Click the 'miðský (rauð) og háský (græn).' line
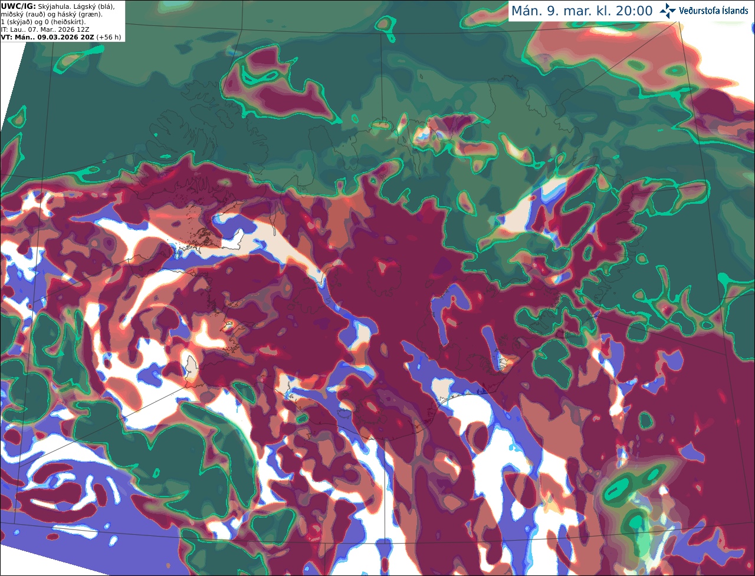The width and height of the screenshot is (755, 576). pos(52,14)
